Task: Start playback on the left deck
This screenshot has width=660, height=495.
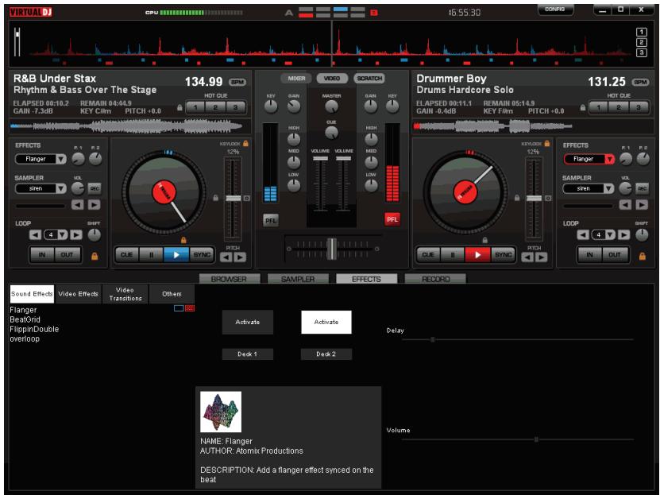Action: click(176, 255)
